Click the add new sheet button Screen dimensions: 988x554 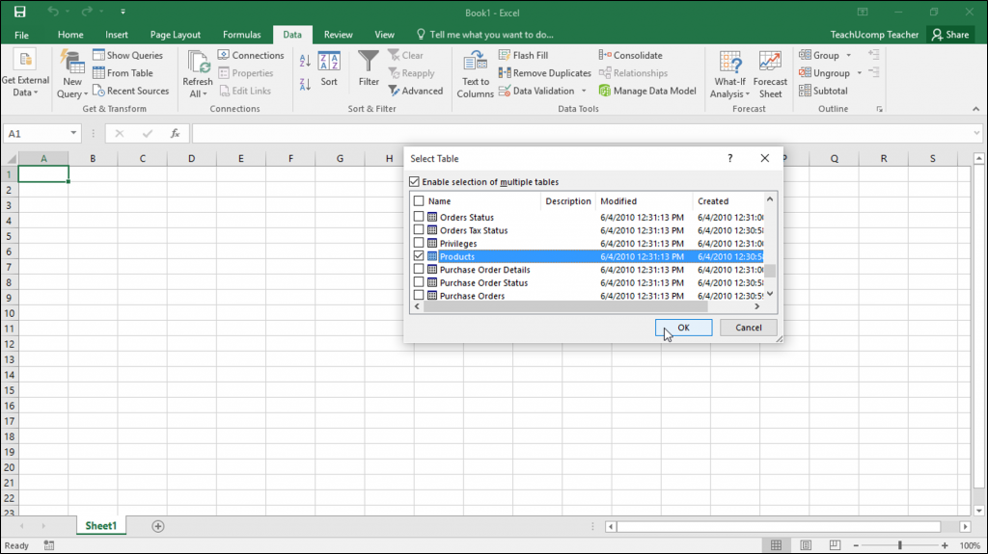tap(158, 526)
